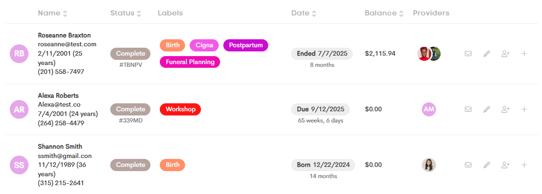Screen dimensions: 542x194
Task: Click the AM provider avatar
Action: [x=429, y=109]
